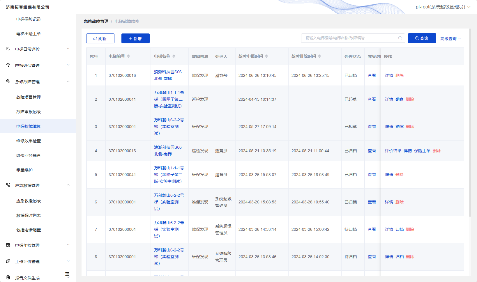Click the 电梯维保管理 umbrella icon
Image resolution: width=477 pixels, height=282 pixels.
(8, 65)
